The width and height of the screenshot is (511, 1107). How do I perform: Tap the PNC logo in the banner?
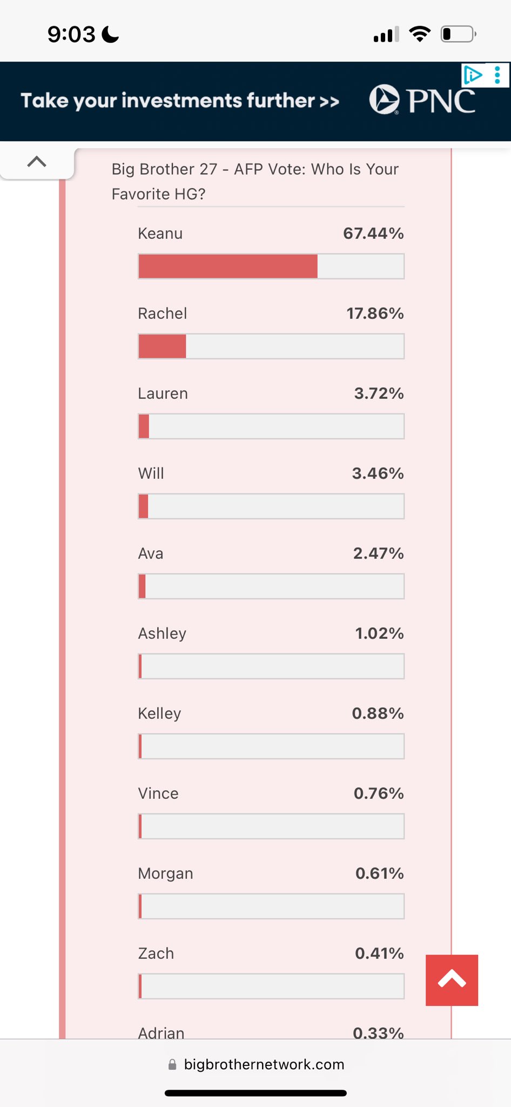click(x=422, y=100)
